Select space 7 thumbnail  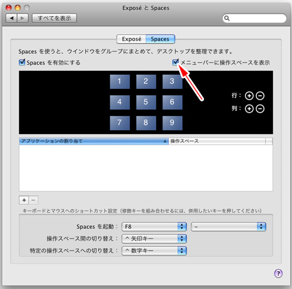tap(120, 123)
